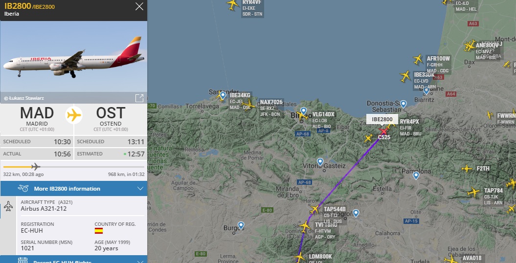
Task: Select the AFR100W aircraft icon
Action: coord(418,60)
